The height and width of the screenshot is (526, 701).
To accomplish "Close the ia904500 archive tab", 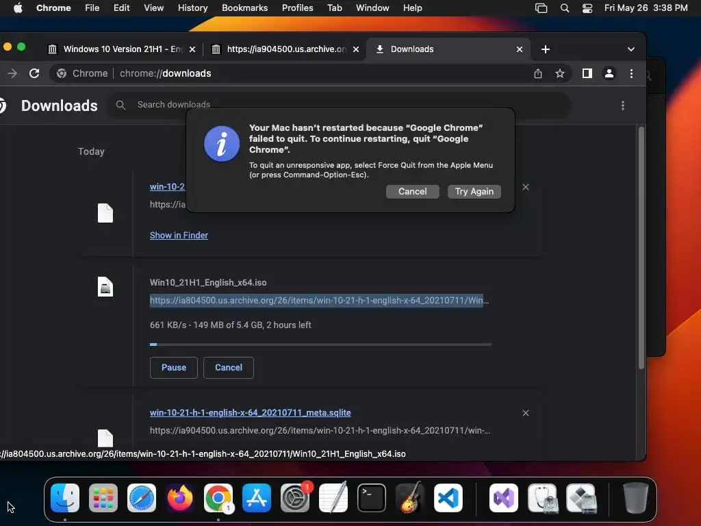I will point(356,49).
